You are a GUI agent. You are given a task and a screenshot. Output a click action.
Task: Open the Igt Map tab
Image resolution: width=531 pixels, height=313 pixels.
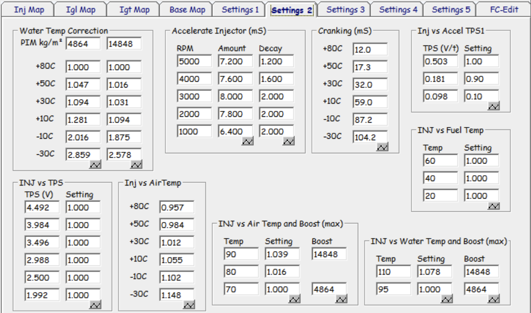pos(134,10)
